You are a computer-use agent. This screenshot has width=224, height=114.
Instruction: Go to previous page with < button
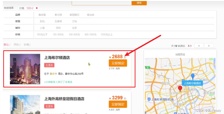tap(199, 46)
